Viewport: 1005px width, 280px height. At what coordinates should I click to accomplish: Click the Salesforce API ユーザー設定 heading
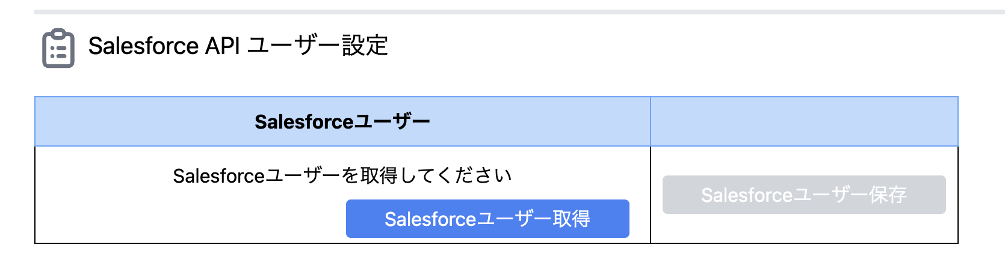tap(238, 46)
